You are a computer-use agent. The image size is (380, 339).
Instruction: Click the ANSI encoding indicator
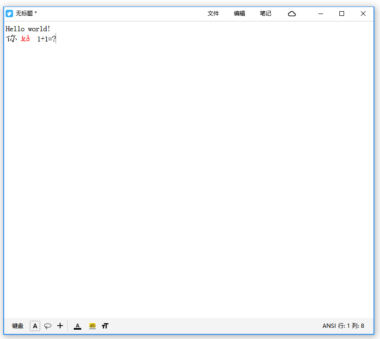329,326
